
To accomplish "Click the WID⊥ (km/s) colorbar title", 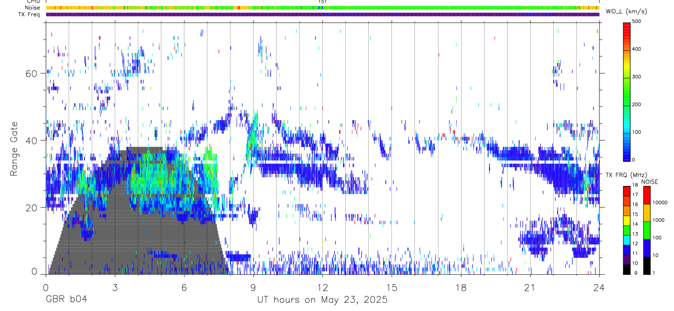I will 627,11.
